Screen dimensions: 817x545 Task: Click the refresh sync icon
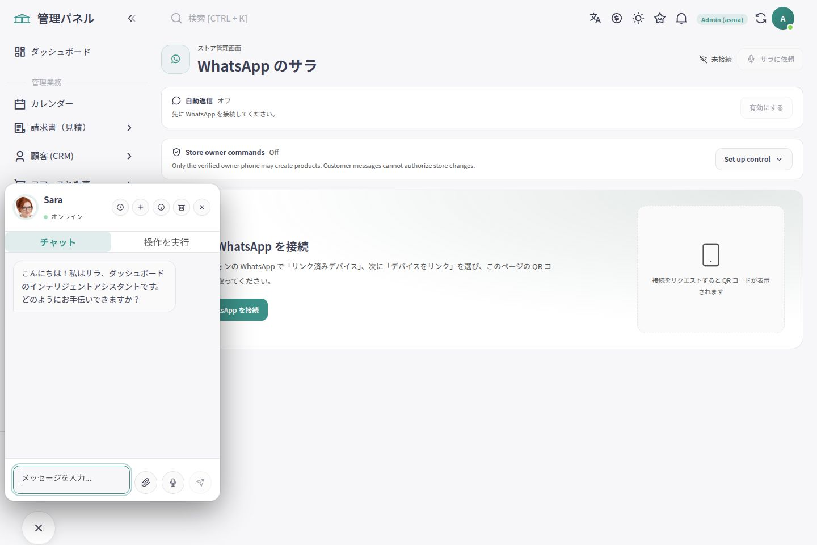[x=761, y=18]
